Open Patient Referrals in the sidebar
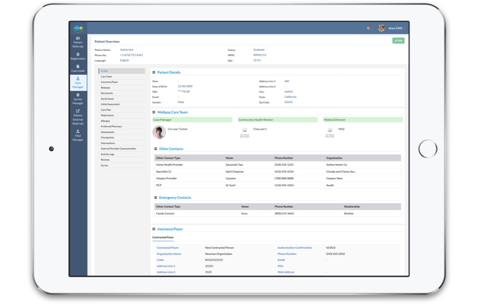Image resolution: width=478 pixels, height=304 pixels. pyautogui.click(x=78, y=42)
